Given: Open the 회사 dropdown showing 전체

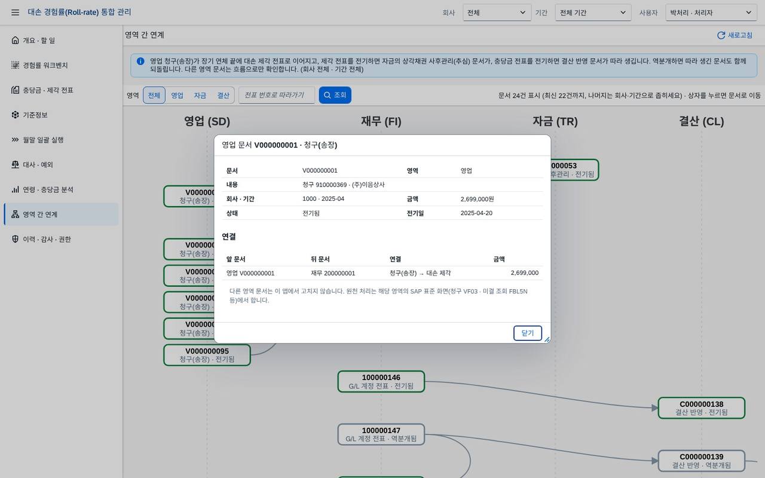Looking at the screenshot, I should [x=497, y=13].
